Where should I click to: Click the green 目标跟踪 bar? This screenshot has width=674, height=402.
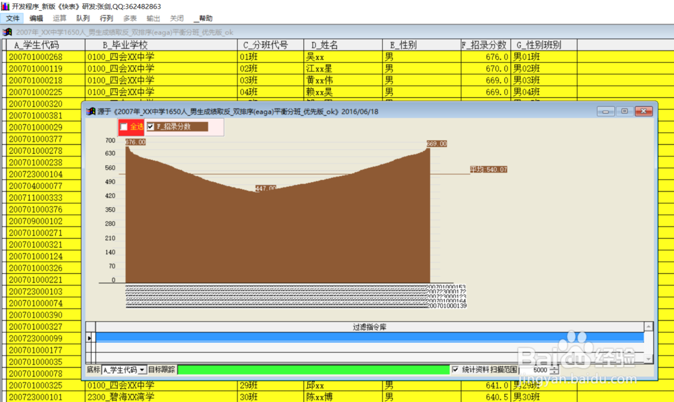[x=313, y=370]
